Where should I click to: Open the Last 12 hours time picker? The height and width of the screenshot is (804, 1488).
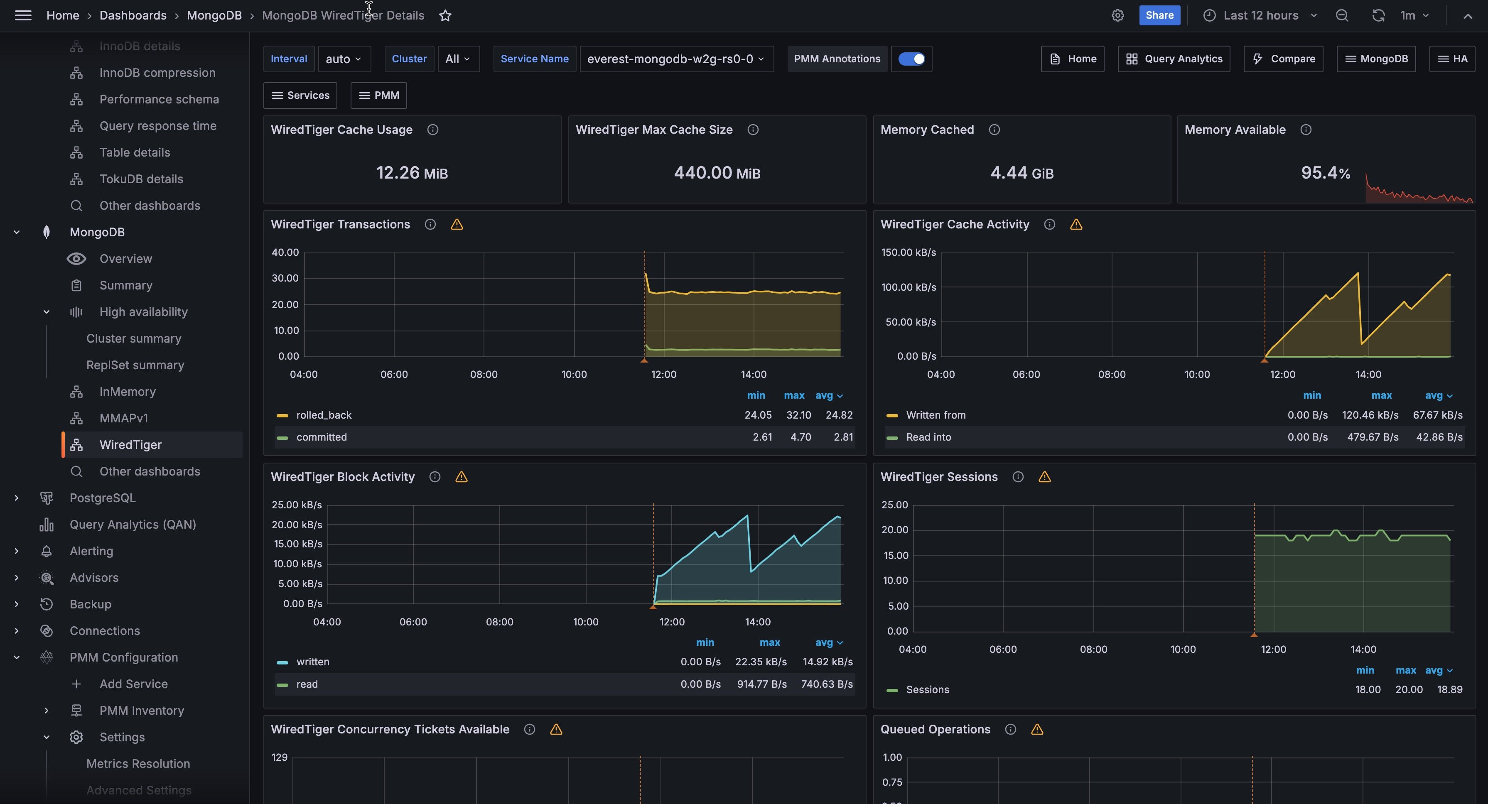pos(1260,16)
